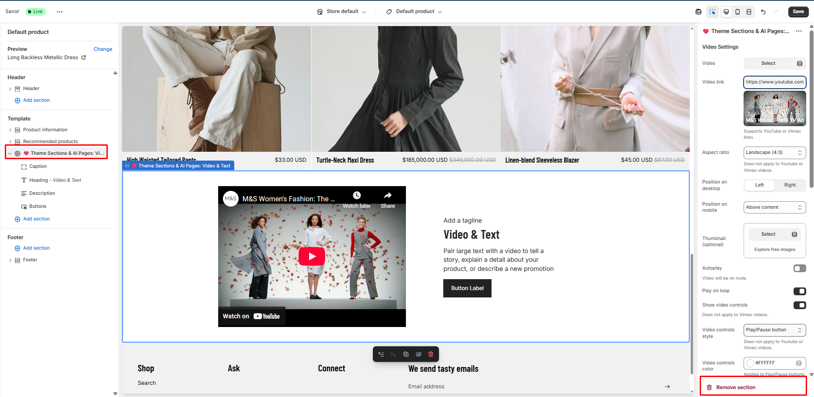814x397 pixels.
Task: Toggle the Autoplay switch
Action: [x=800, y=268]
